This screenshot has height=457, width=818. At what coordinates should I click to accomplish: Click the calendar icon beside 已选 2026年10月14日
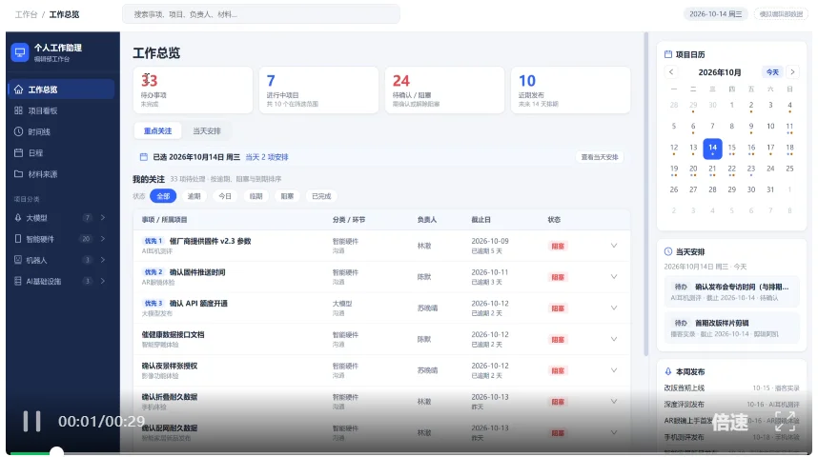tap(143, 157)
